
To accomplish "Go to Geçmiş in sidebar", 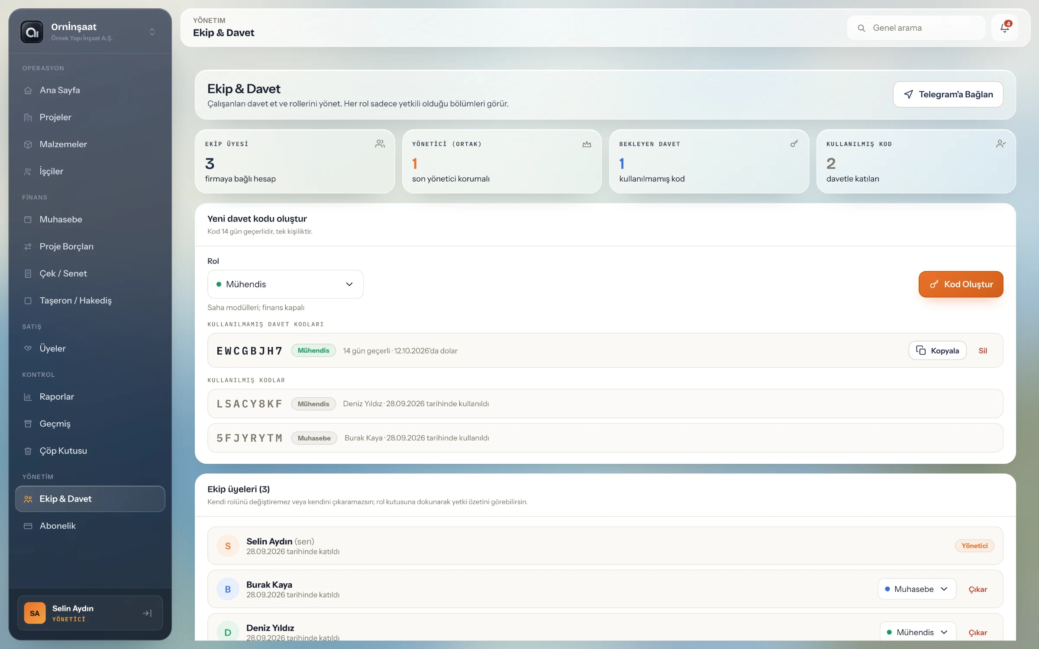I will (90, 424).
